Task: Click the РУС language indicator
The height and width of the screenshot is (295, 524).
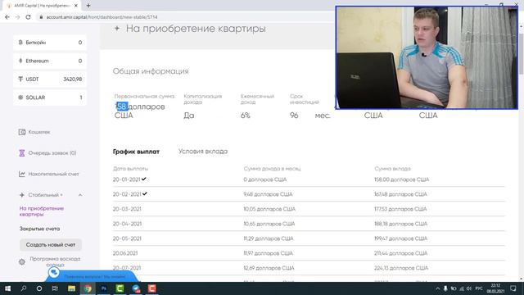Action: [479, 288]
